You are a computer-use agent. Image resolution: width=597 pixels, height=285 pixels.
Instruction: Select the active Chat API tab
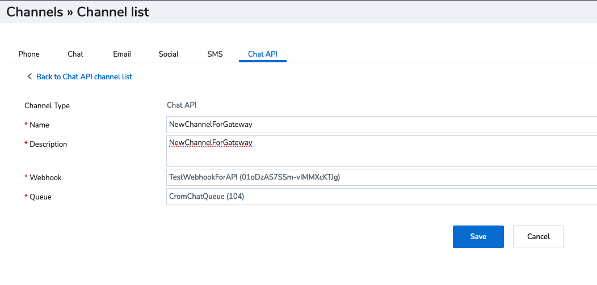263,54
